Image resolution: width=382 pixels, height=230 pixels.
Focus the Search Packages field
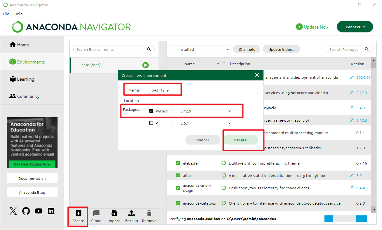pyautogui.click(x=350, y=50)
